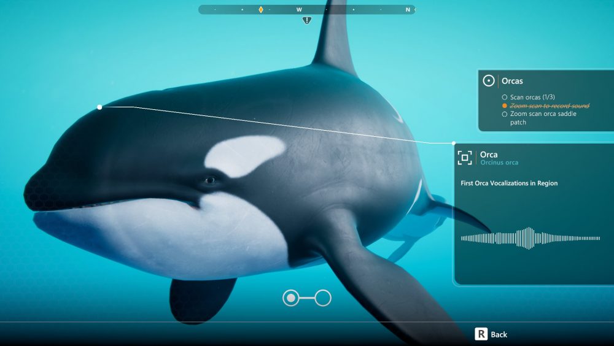The width and height of the screenshot is (614, 346).
Task: Select the "Scan orcas (1/3)" objective bullet
Action: 505,98
